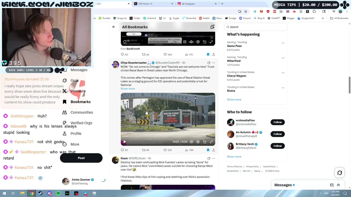Image resolution: width=351 pixels, height=197 pixels.
Task: Open the #Starfield trending link
Action: click(234, 61)
